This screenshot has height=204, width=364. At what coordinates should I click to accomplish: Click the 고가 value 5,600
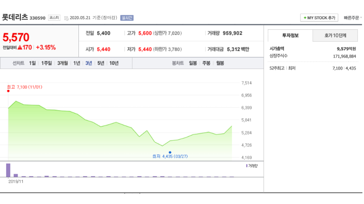145,33
